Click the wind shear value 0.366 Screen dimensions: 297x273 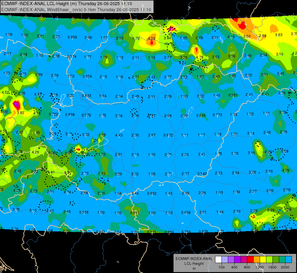84,212
